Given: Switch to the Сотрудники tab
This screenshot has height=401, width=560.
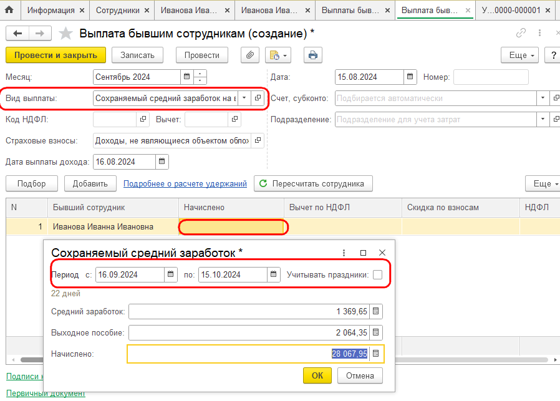Looking at the screenshot, I should point(117,11).
